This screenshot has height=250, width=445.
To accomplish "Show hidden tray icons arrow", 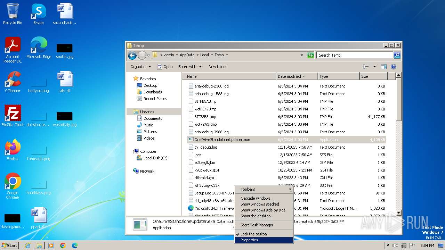I will click(388, 245).
